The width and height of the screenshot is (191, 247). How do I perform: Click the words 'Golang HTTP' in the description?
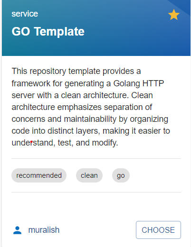point(139,83)
